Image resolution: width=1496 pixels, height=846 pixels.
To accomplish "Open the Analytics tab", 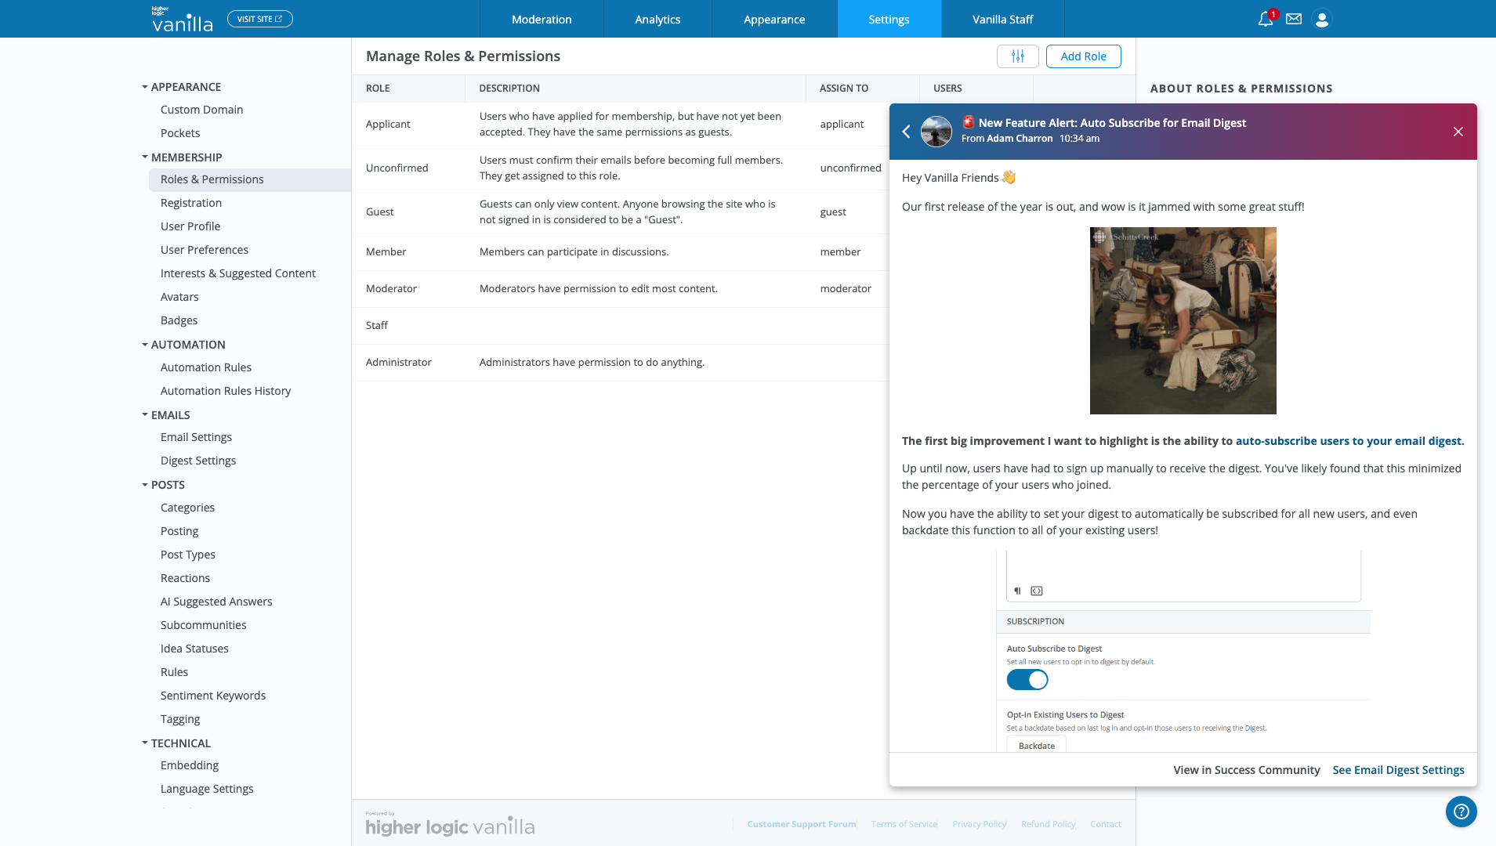I will [657, 19].
